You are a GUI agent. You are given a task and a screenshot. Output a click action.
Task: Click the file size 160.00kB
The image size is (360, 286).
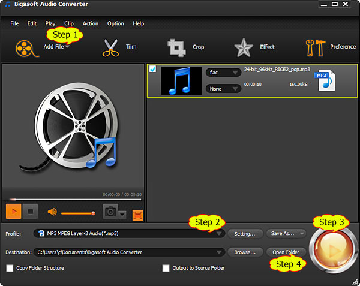(298, 85)
